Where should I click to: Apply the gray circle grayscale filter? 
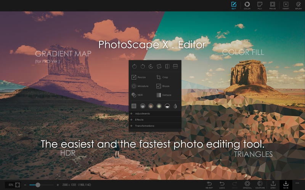143,106
